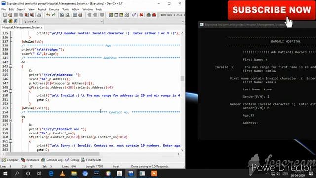Click the New file toolbar icon
The height and width of the screenshot is (178, 316).
pos(5,15)
